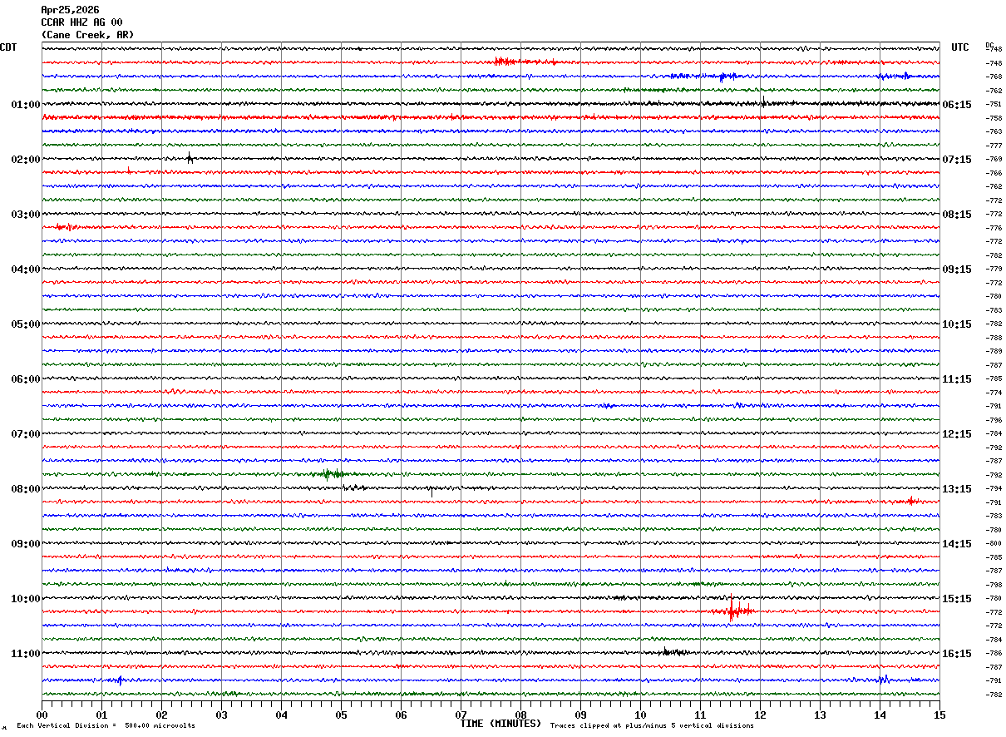Click the location text (Cane Creek, AR)

[87, 35]
